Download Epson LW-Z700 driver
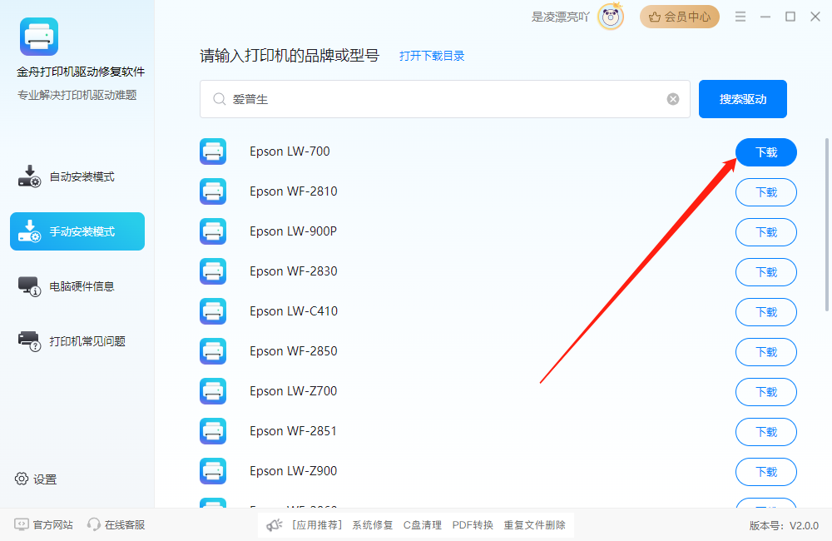This screenshot has height=541, width=832. 765,392
